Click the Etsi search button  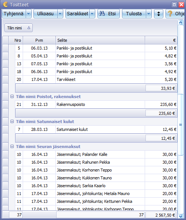(x=109, y=14)
